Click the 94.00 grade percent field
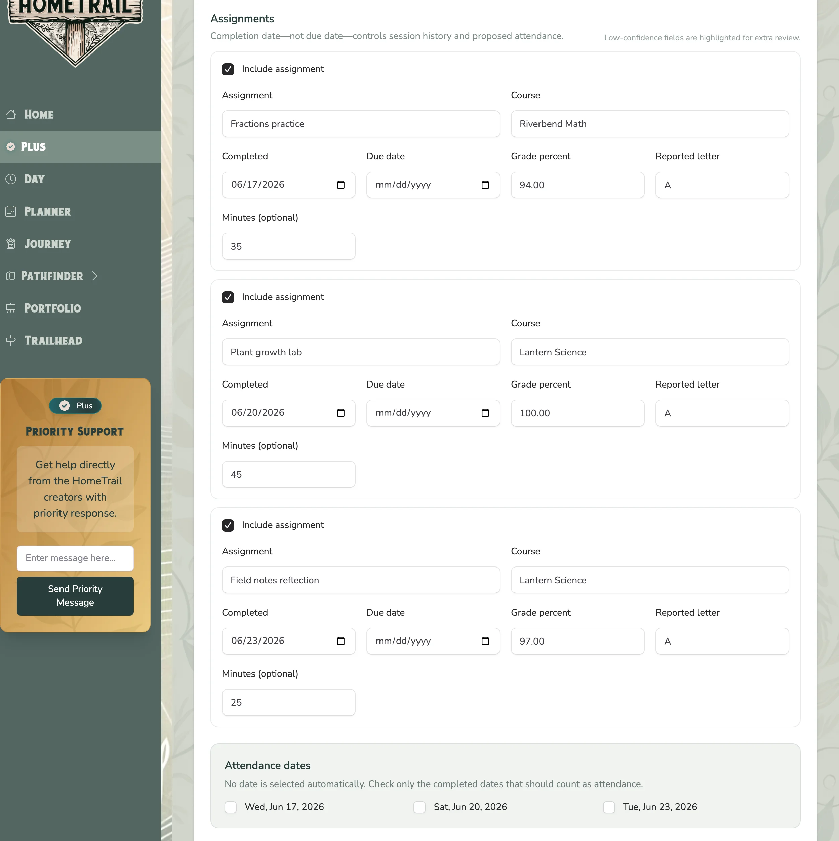 pos(577,185)
